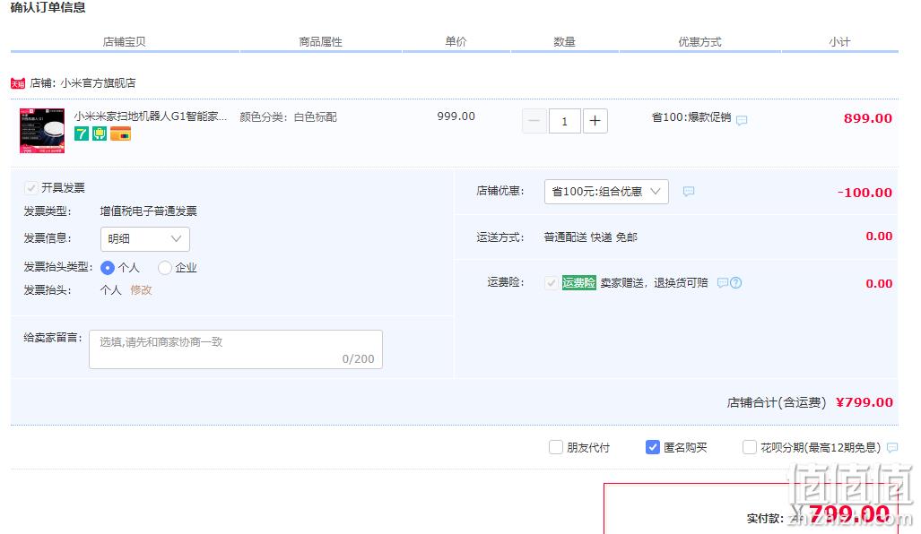921x534 pixels.
Task: Open the 小米官方旗舰店 store link
Action: click(98, 83)
